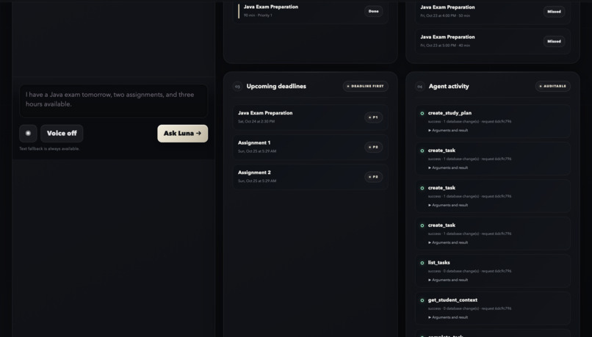
Task: Open Java Exam Preparation upcoming deadline
Action: click(x=311, y=117)
